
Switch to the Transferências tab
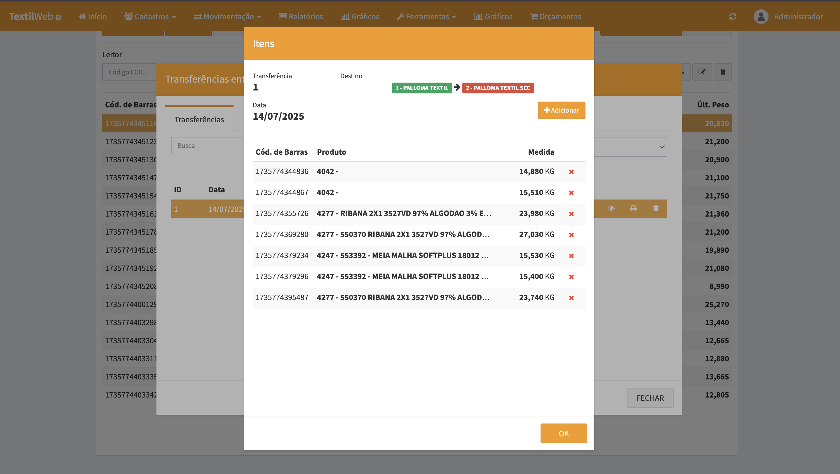click(199, 120)
